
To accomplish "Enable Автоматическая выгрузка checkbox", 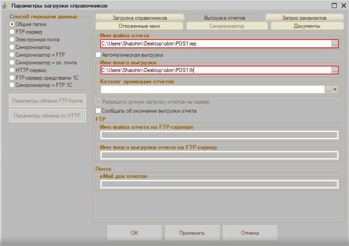I will pos(98,55).
